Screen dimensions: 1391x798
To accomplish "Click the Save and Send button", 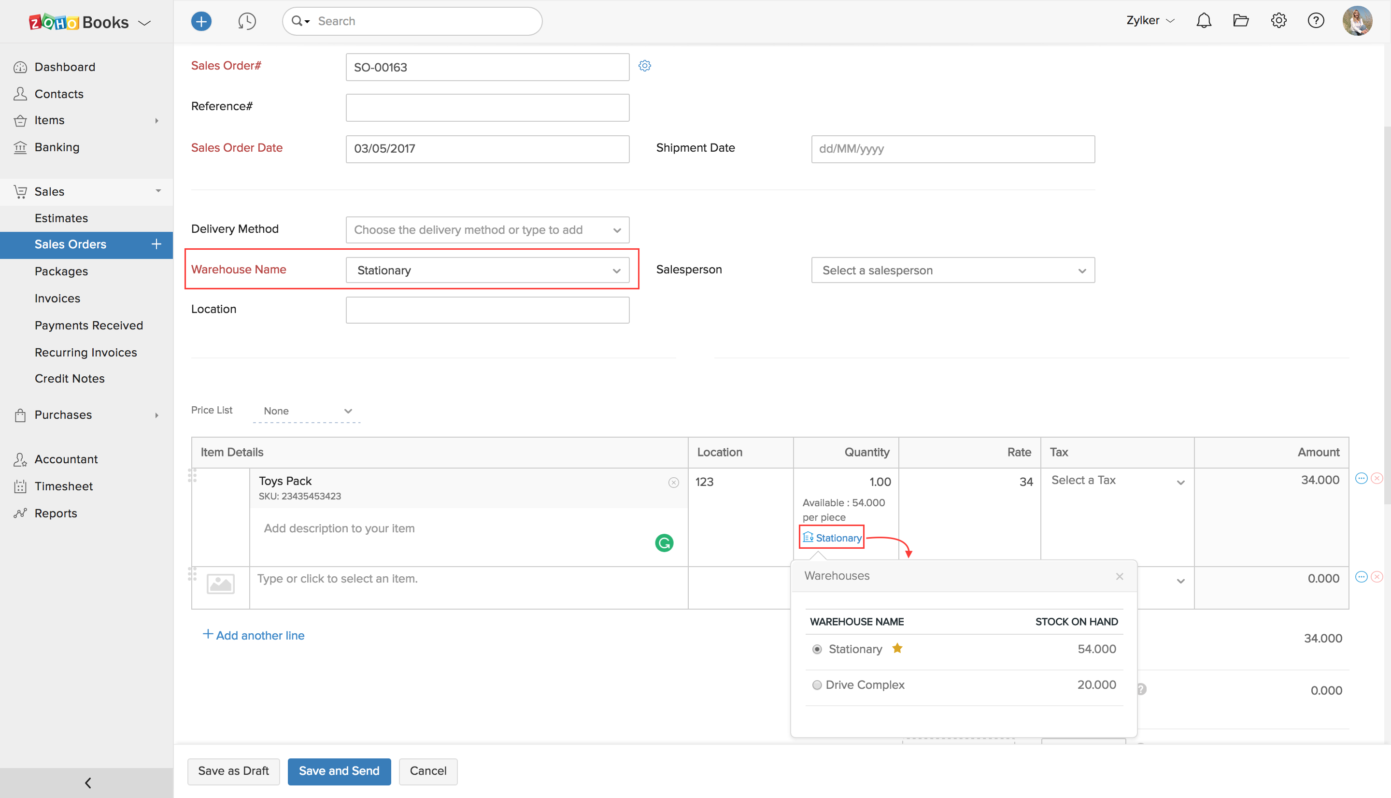I will 339,770.
